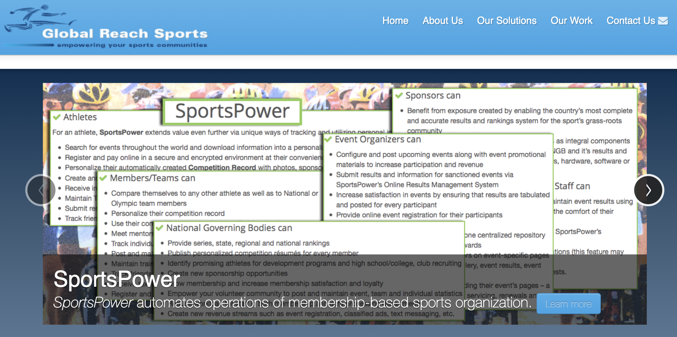Select Contact Us in navigation
The image size is (677, 337).
pyautogui.click(x=631, y=21)
